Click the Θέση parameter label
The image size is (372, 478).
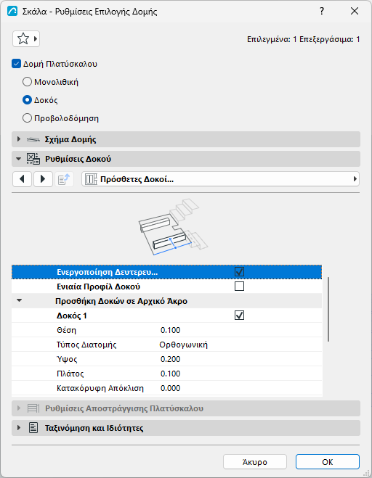(66, 330)
